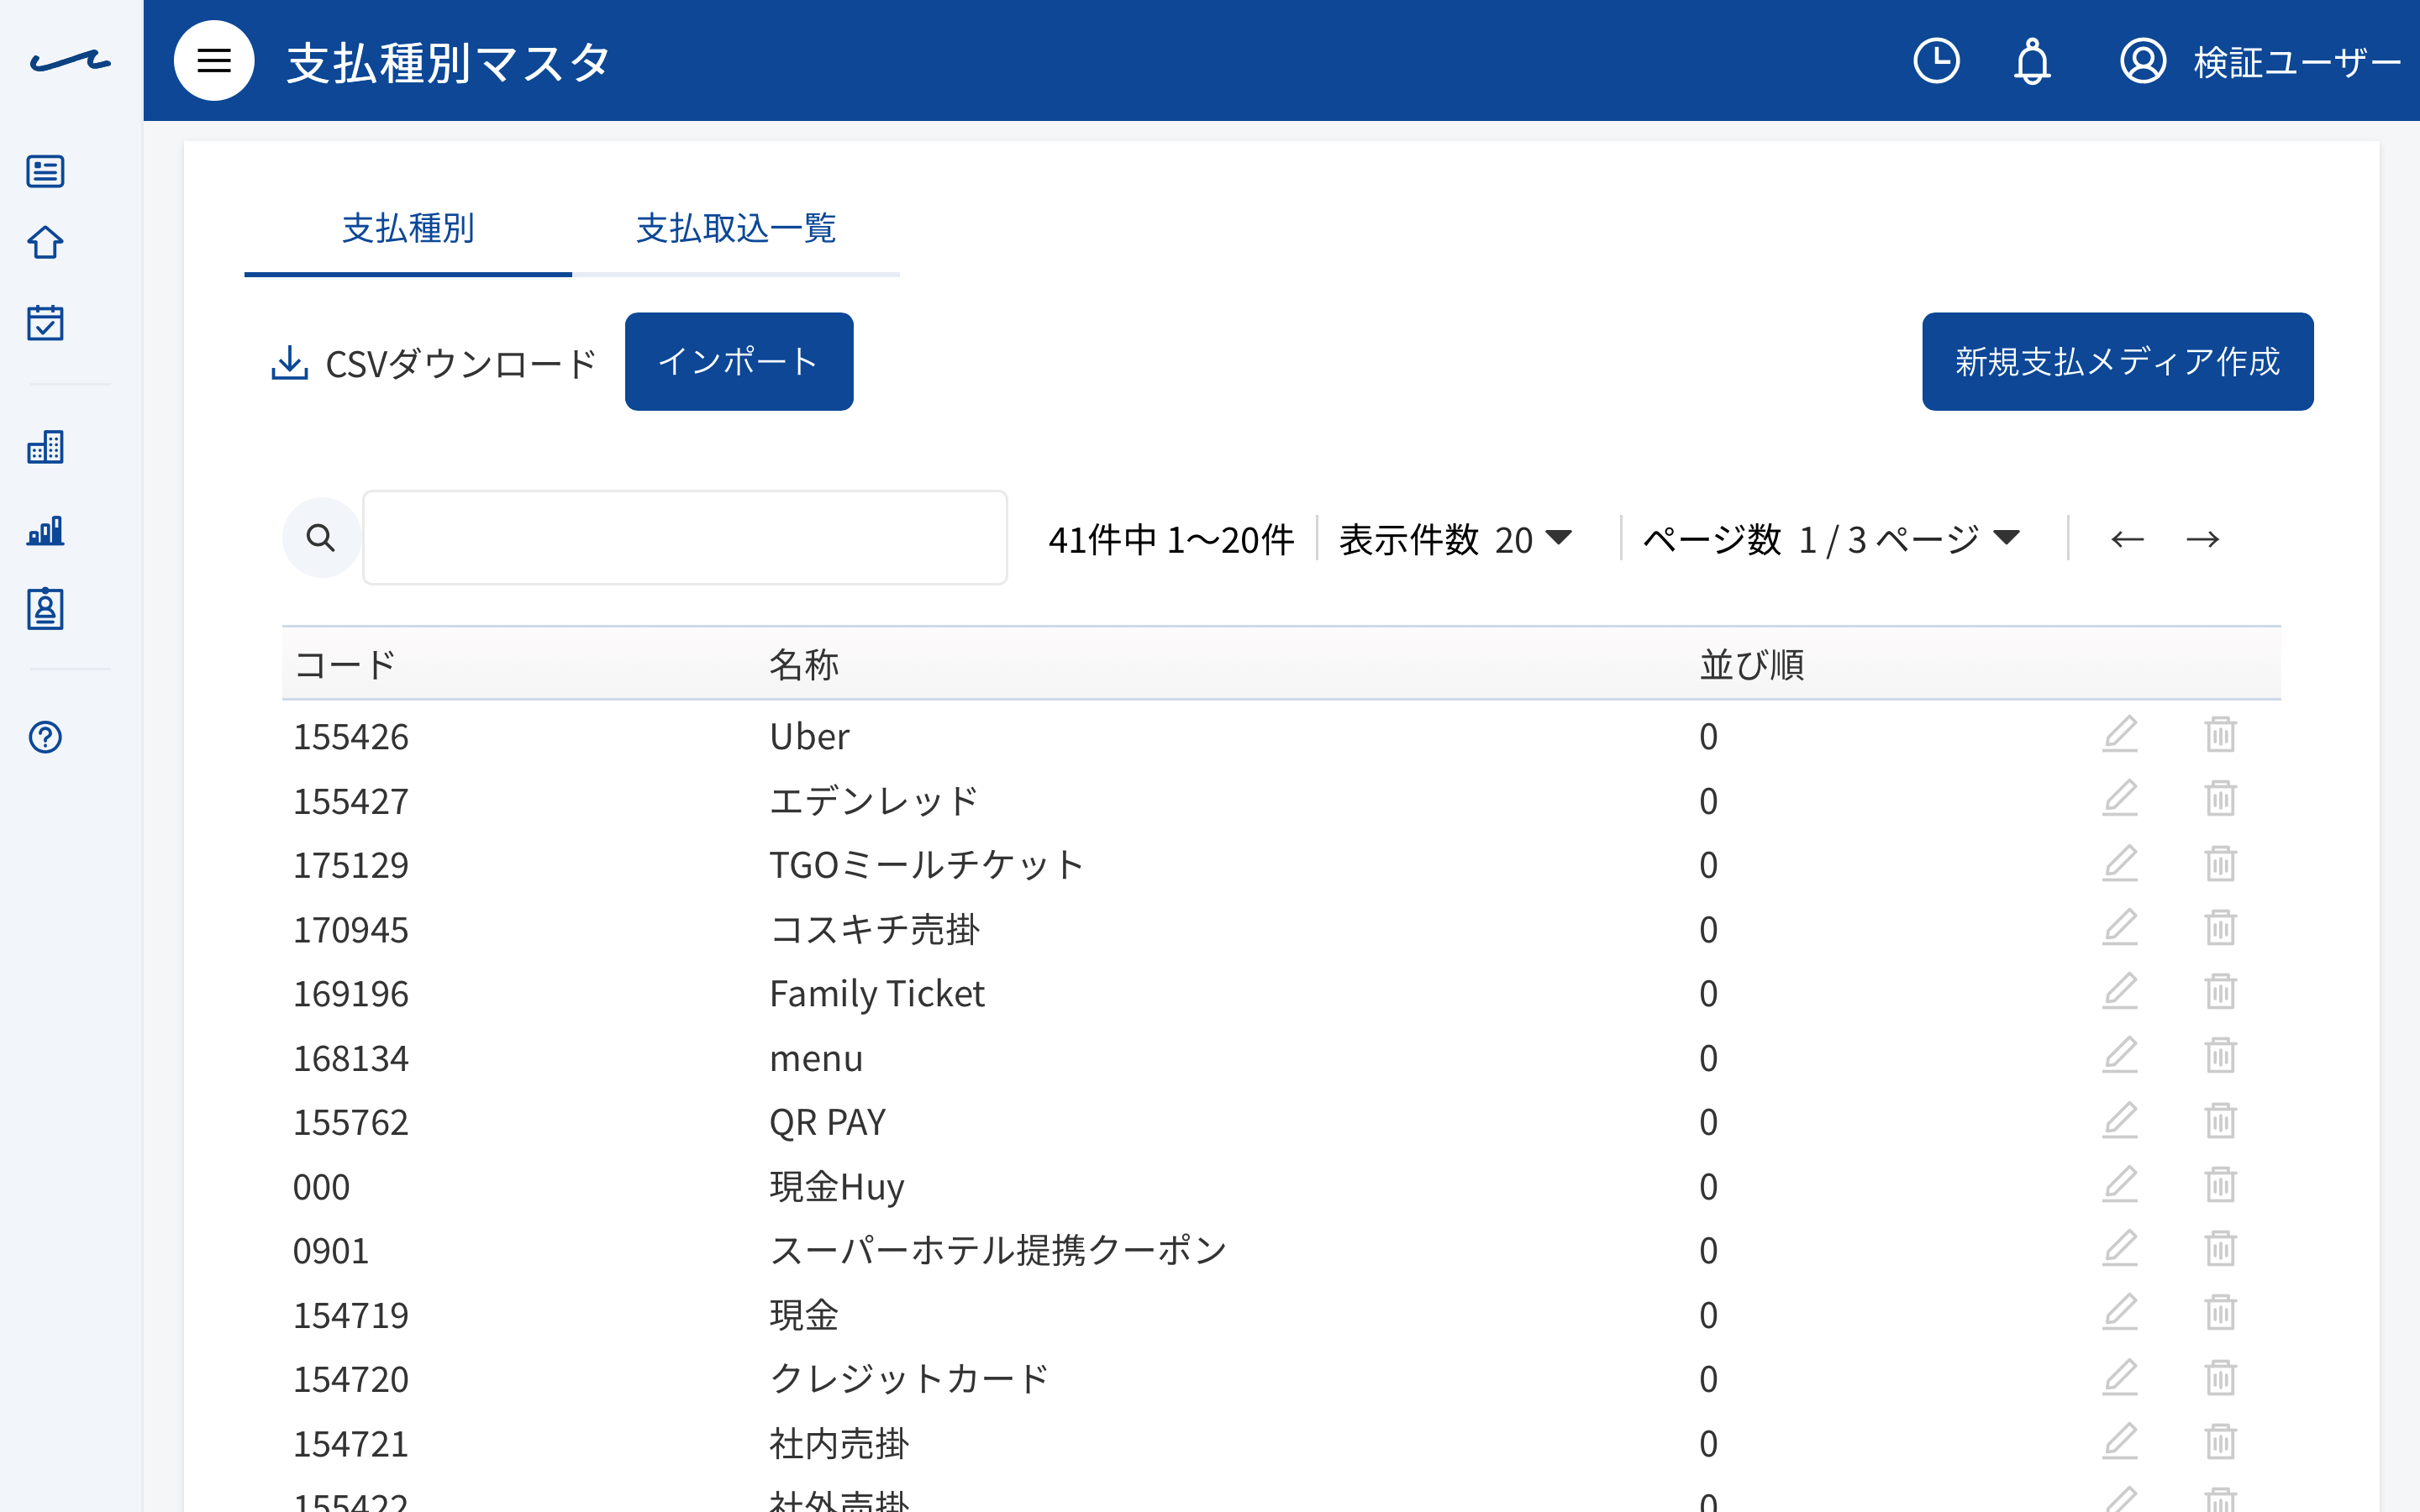This screenshot has width=2420, height=1512.
Task: Edit the エデンレッド row
Action: (2120, 799)
